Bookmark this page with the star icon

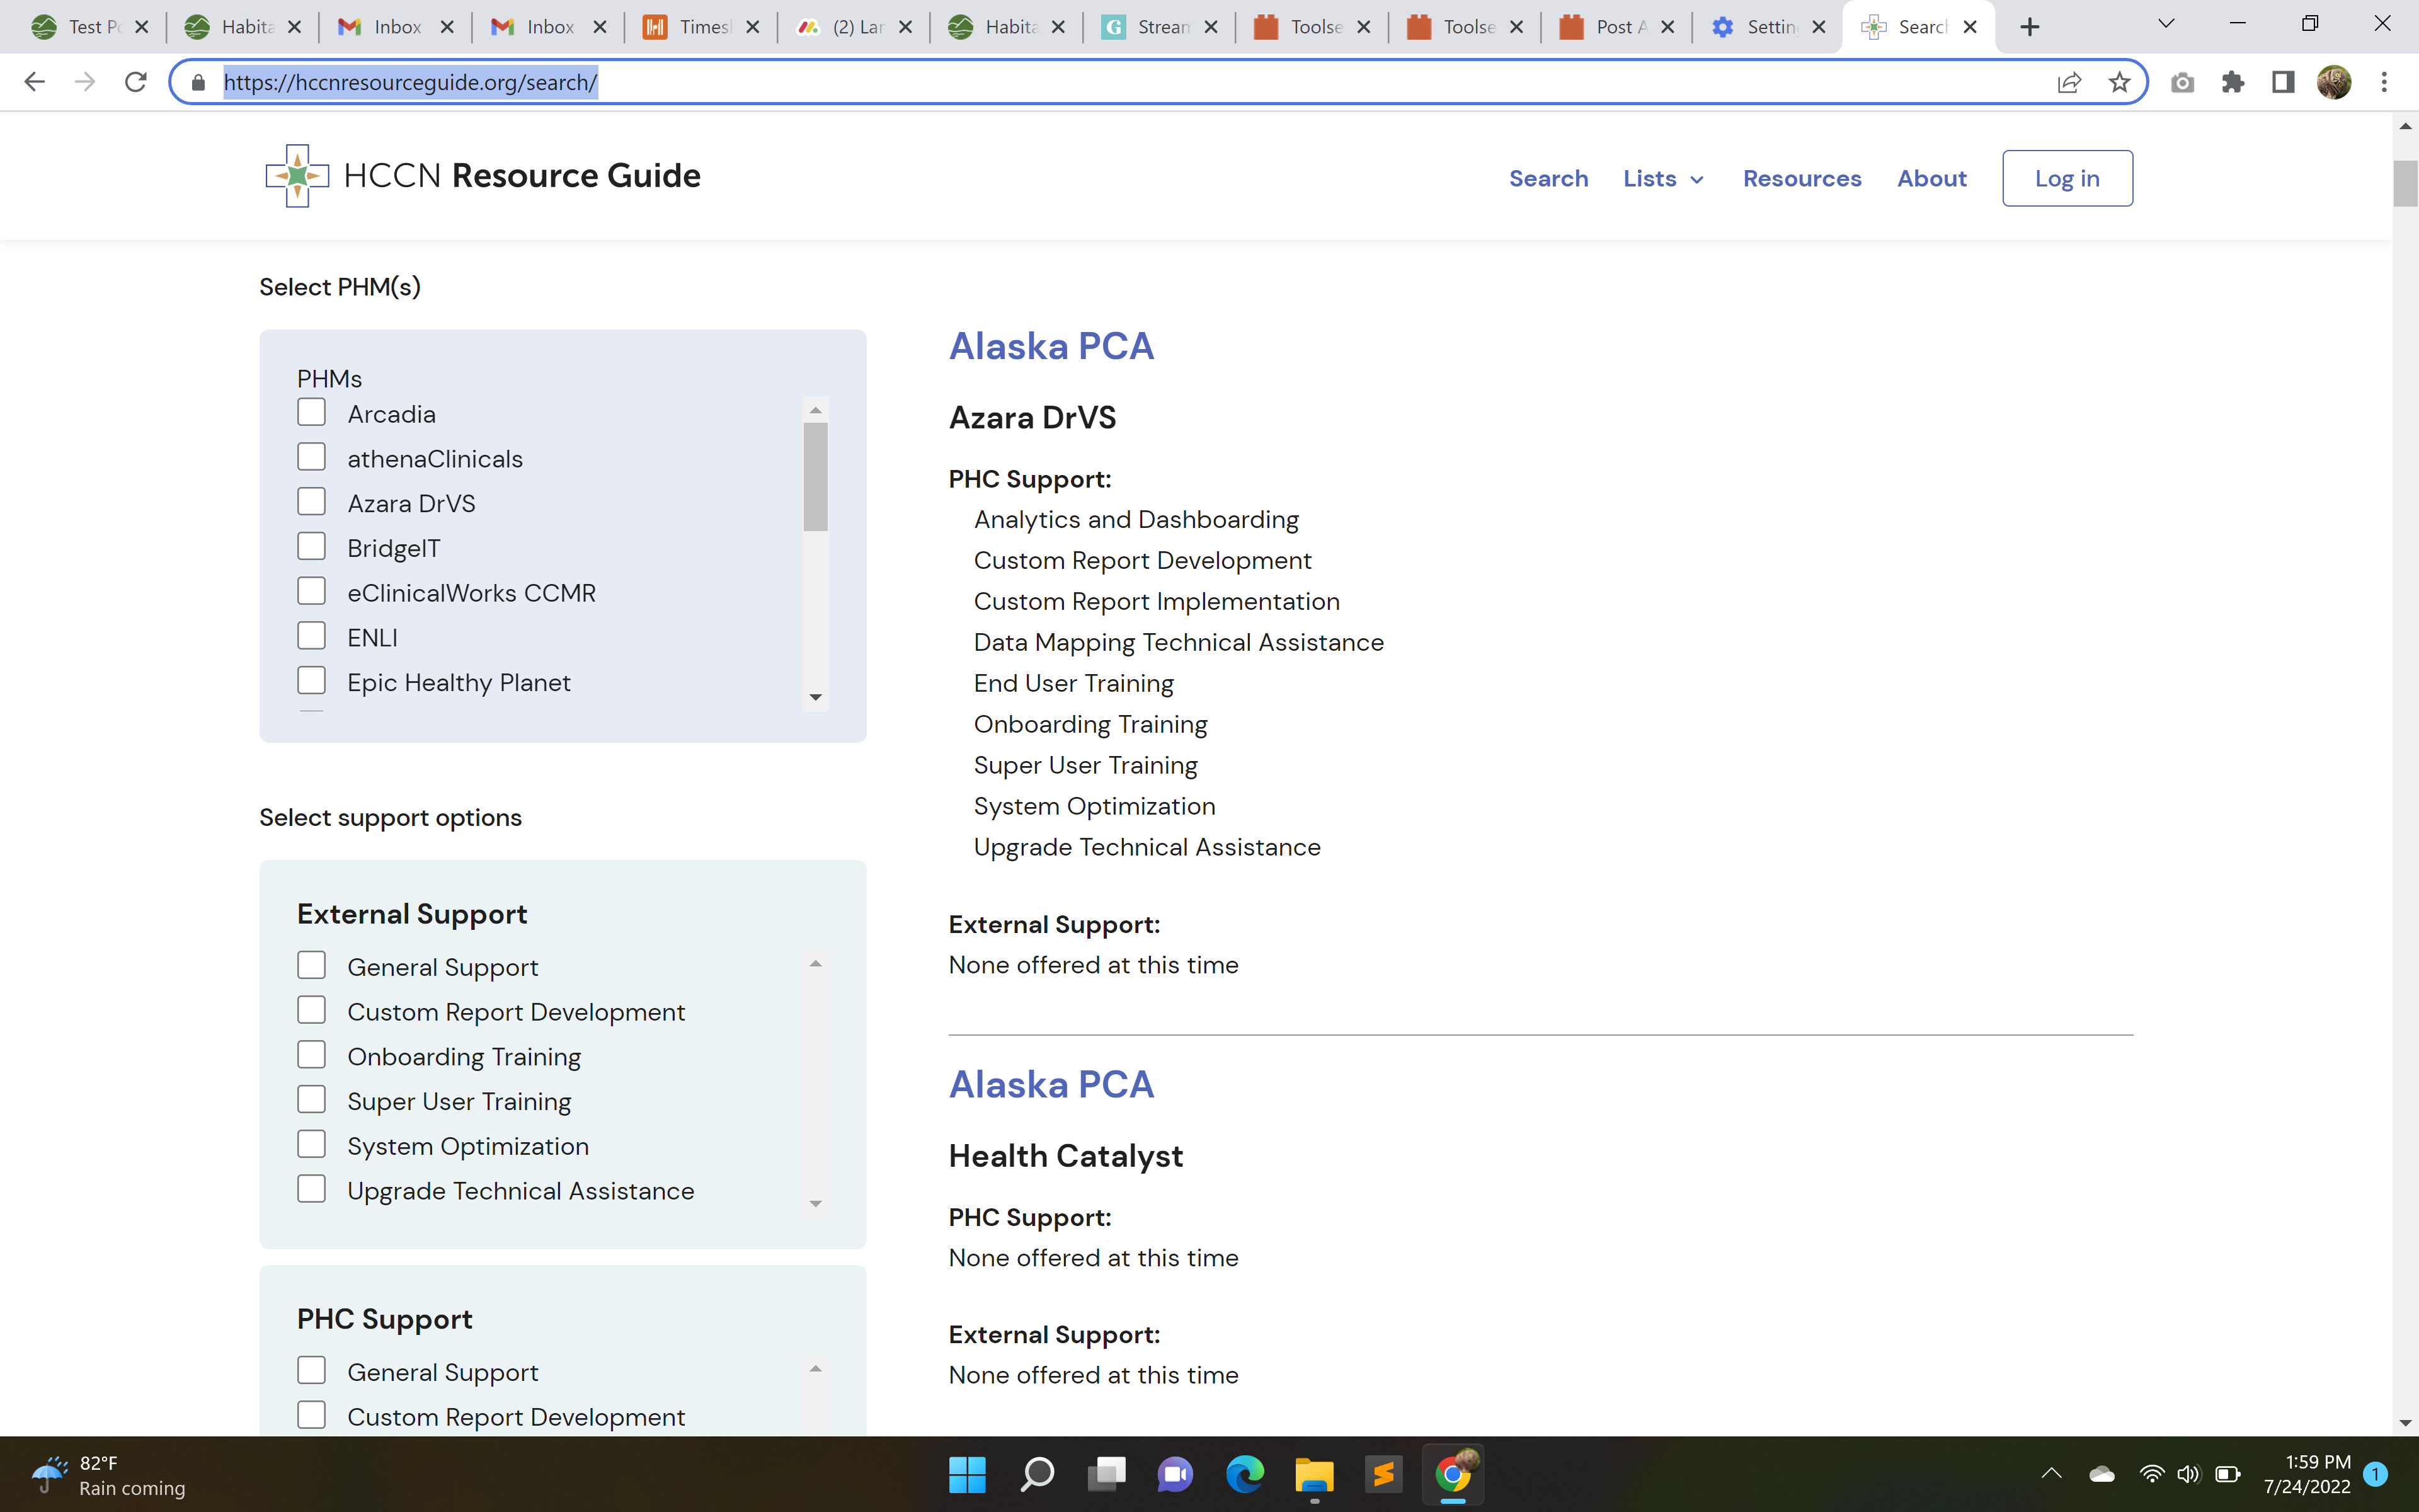point(2119,82)
